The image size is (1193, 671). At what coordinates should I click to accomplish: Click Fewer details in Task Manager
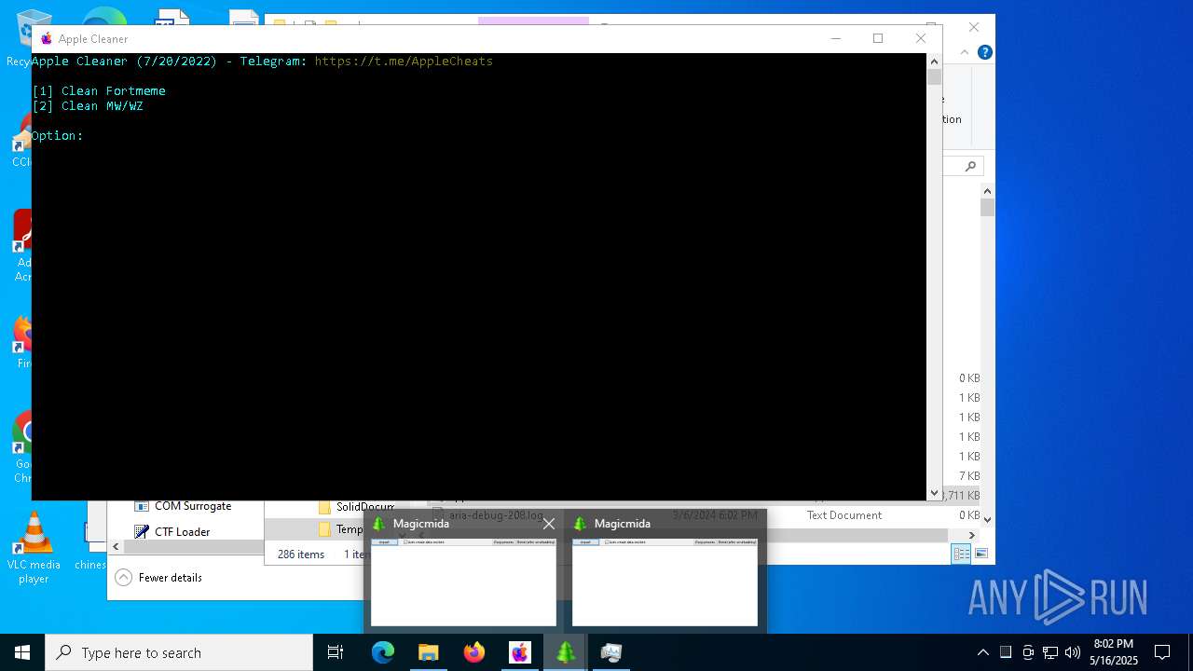[x=159, y=578]
